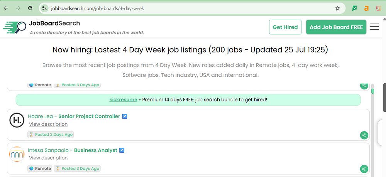Share the Hoare Lea job listing

pos(364,135)
